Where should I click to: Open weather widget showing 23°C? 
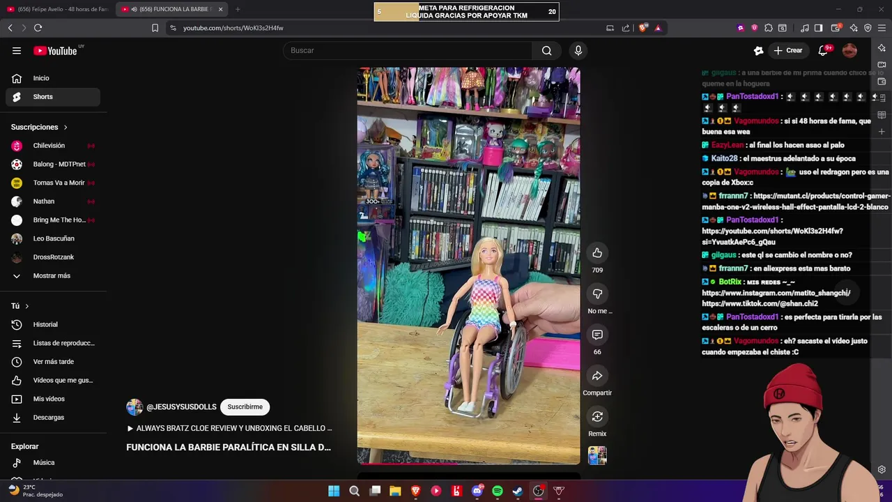pyautogui.click(x=35, y=491)
